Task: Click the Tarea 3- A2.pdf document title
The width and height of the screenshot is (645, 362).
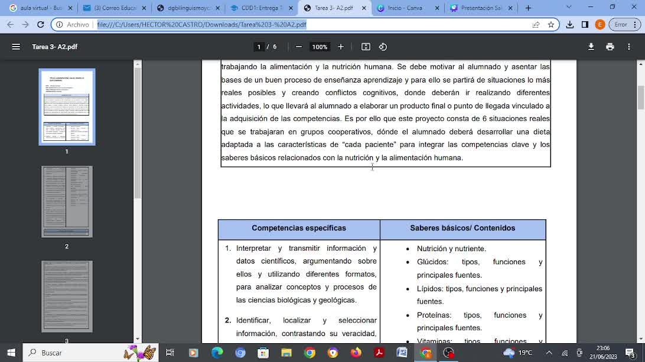Action: (x=55, y=47)
